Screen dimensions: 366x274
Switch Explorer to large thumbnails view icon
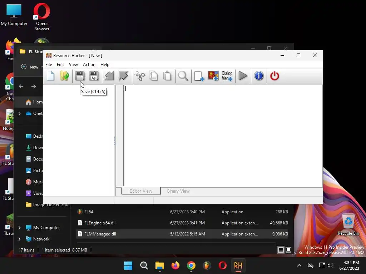(288, 250)
